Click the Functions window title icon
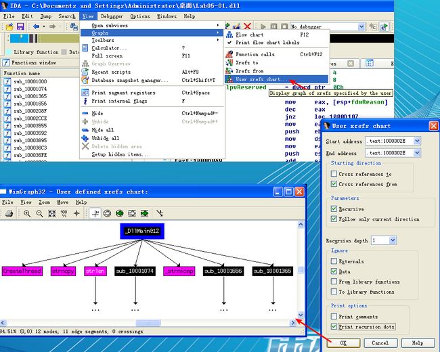This screenshot has height=352, width=440. (x=6, y=62)
